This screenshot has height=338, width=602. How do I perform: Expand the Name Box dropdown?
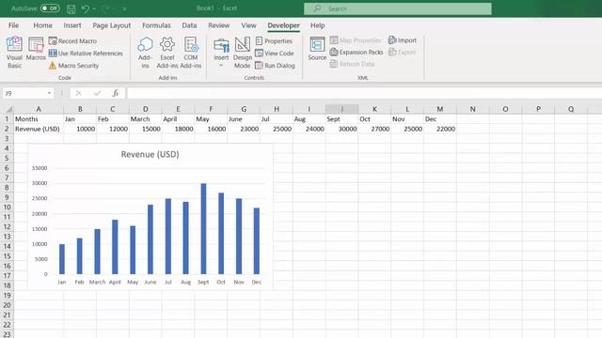49,93
